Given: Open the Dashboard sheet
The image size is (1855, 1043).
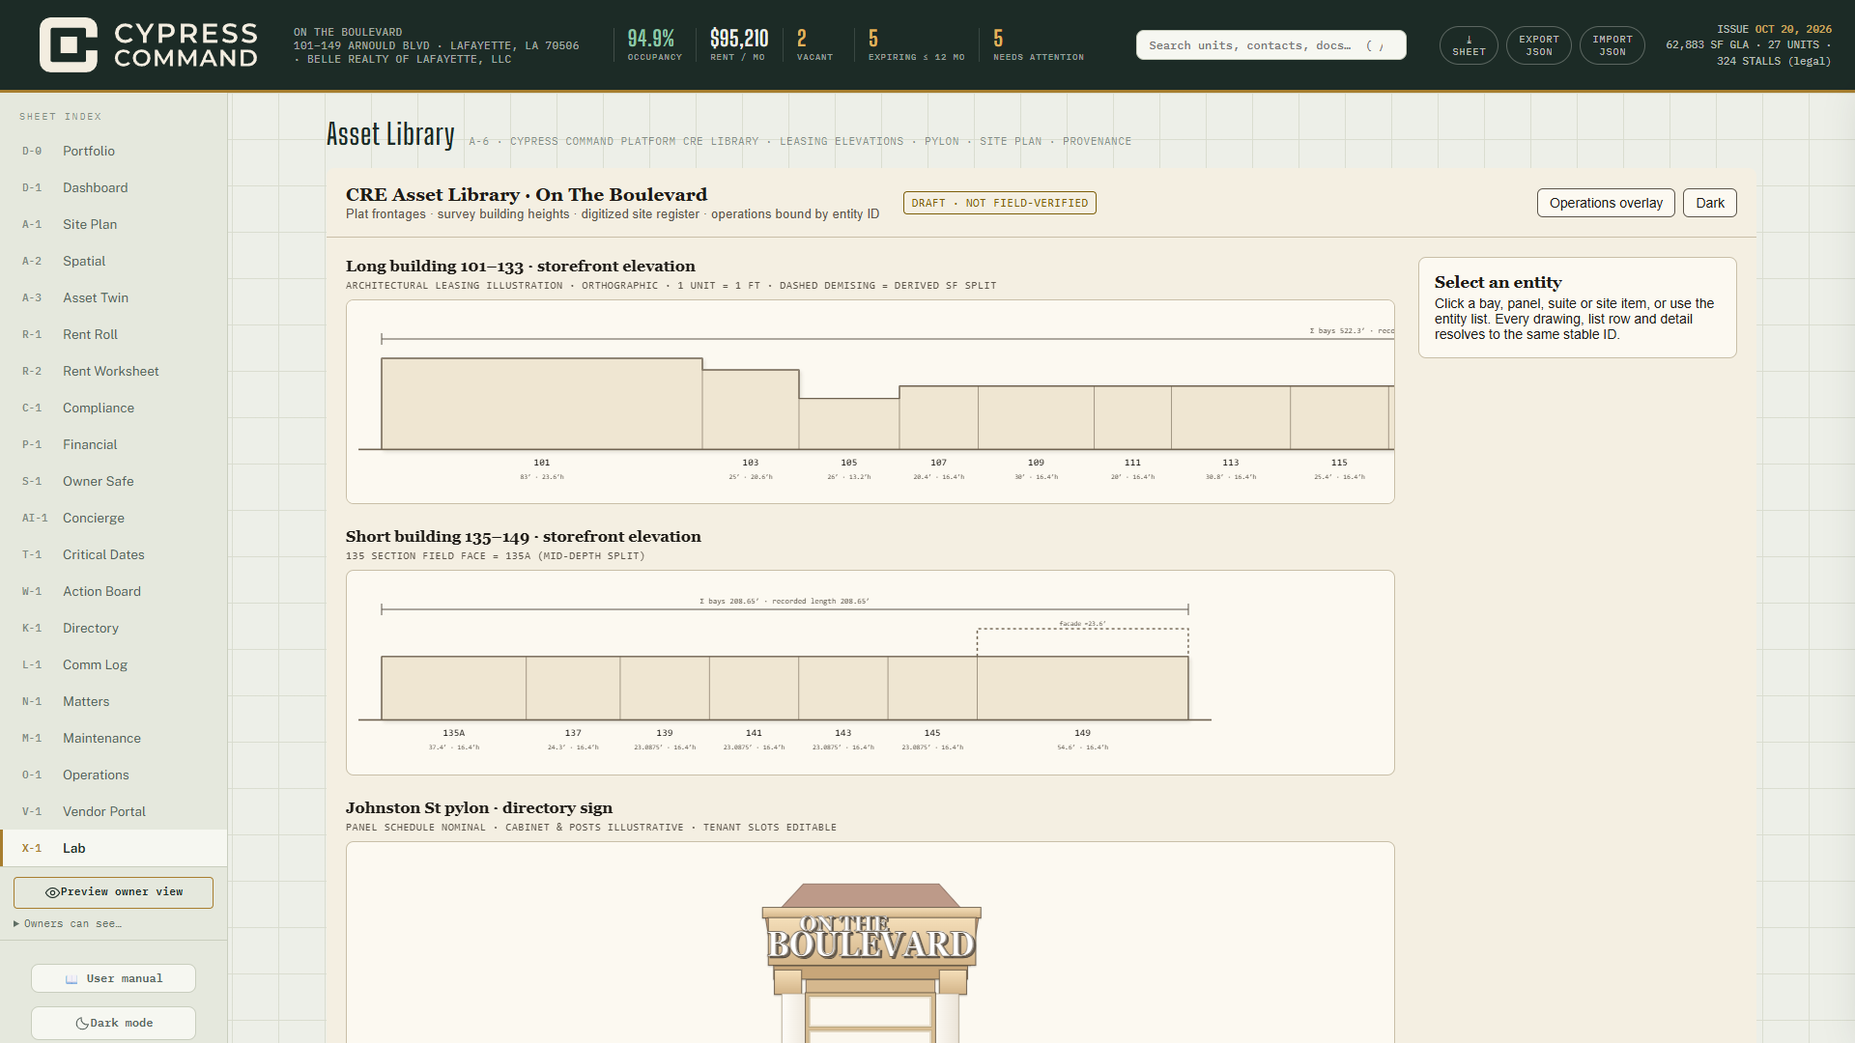Looking at the screenshot, I should pyautogui.click(x=114, y=188).
